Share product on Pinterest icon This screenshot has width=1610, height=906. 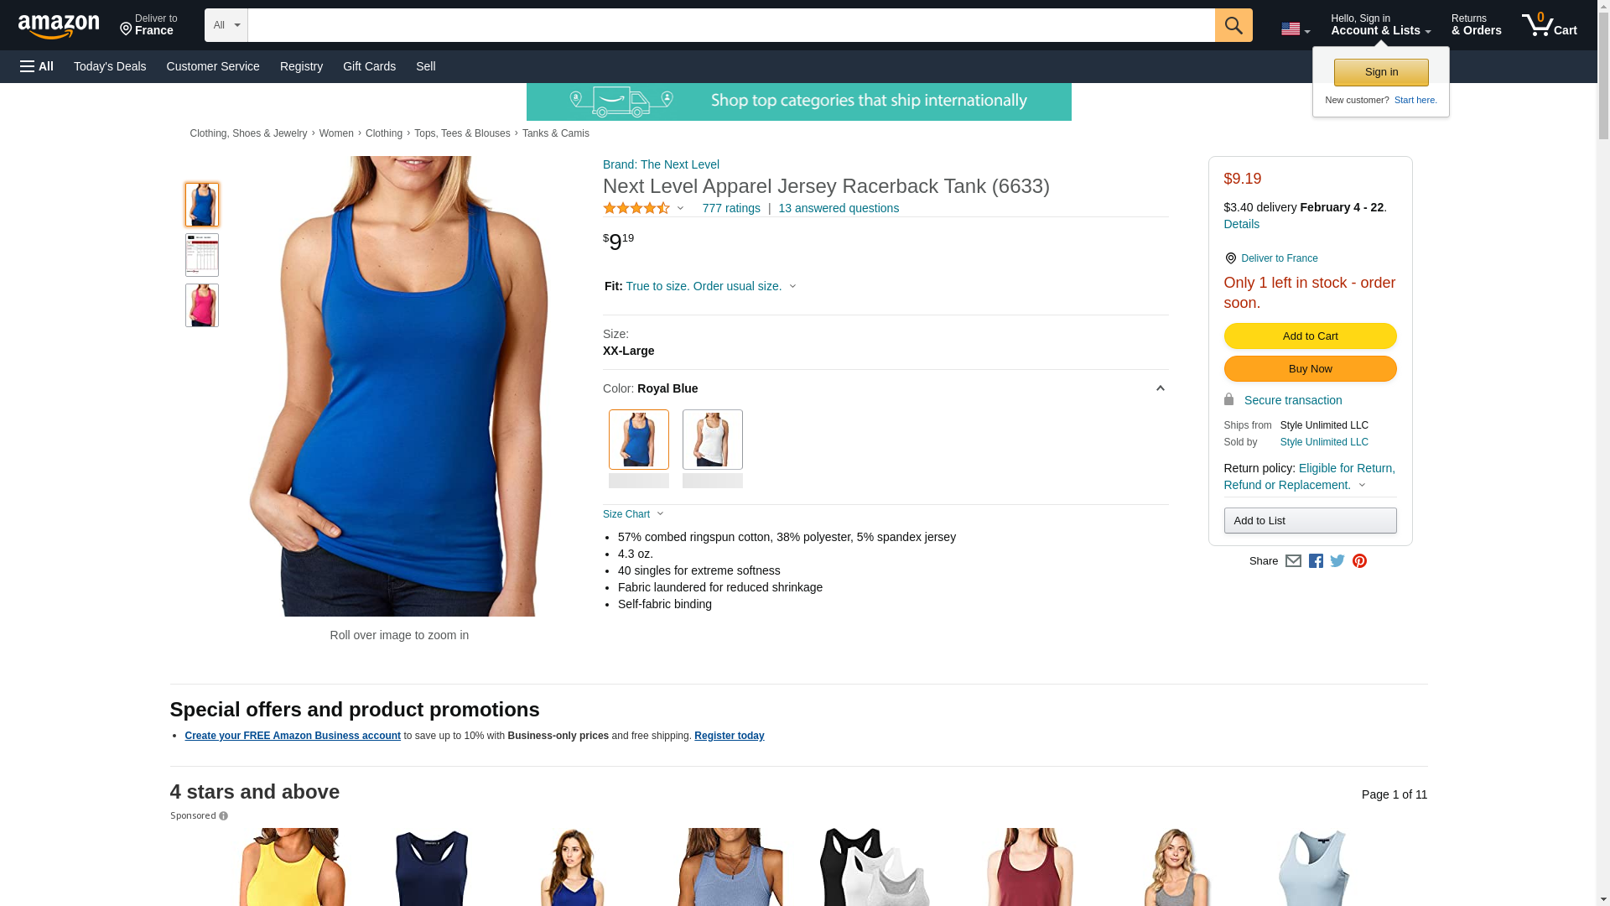pos(1359,561)
